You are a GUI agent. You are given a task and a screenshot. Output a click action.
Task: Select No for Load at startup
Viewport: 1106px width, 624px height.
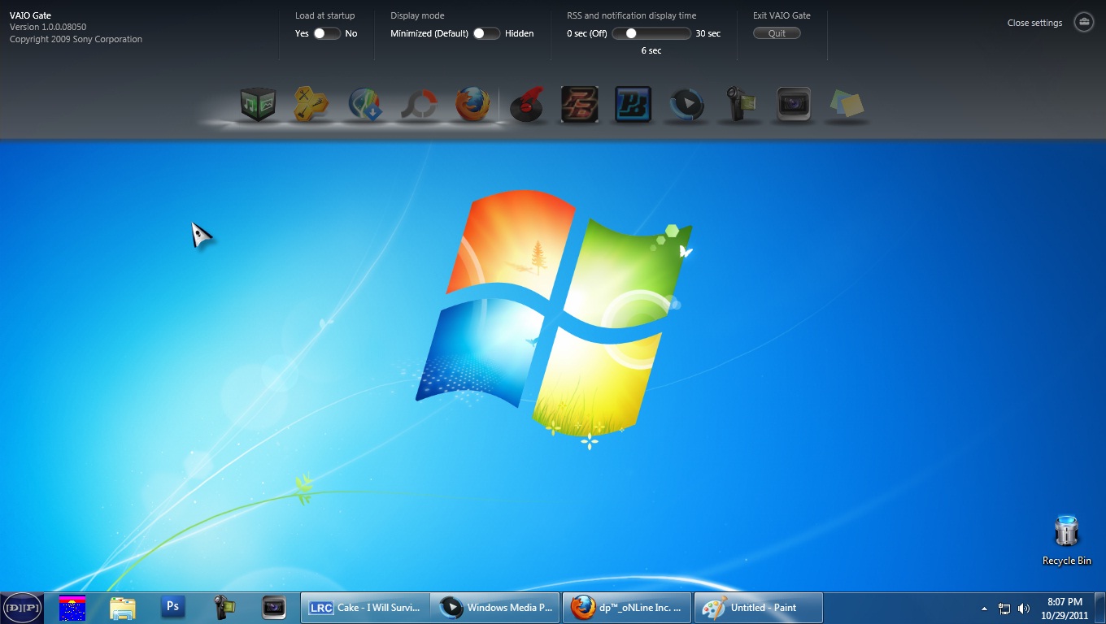pyautogui.click(x=351, y=33)
